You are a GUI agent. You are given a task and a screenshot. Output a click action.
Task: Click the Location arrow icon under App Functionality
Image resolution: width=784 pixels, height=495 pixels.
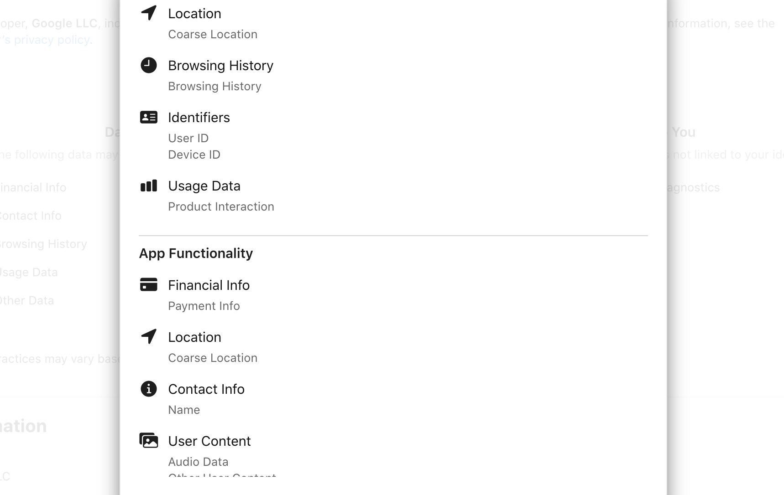point(149,336)
